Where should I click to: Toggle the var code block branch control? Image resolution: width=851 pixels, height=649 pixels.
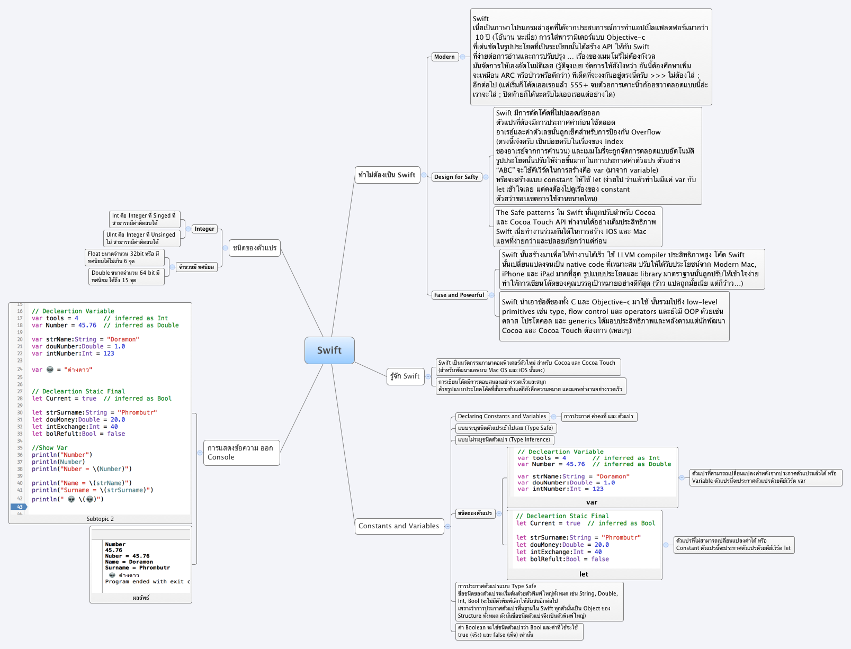coord(682,478)
